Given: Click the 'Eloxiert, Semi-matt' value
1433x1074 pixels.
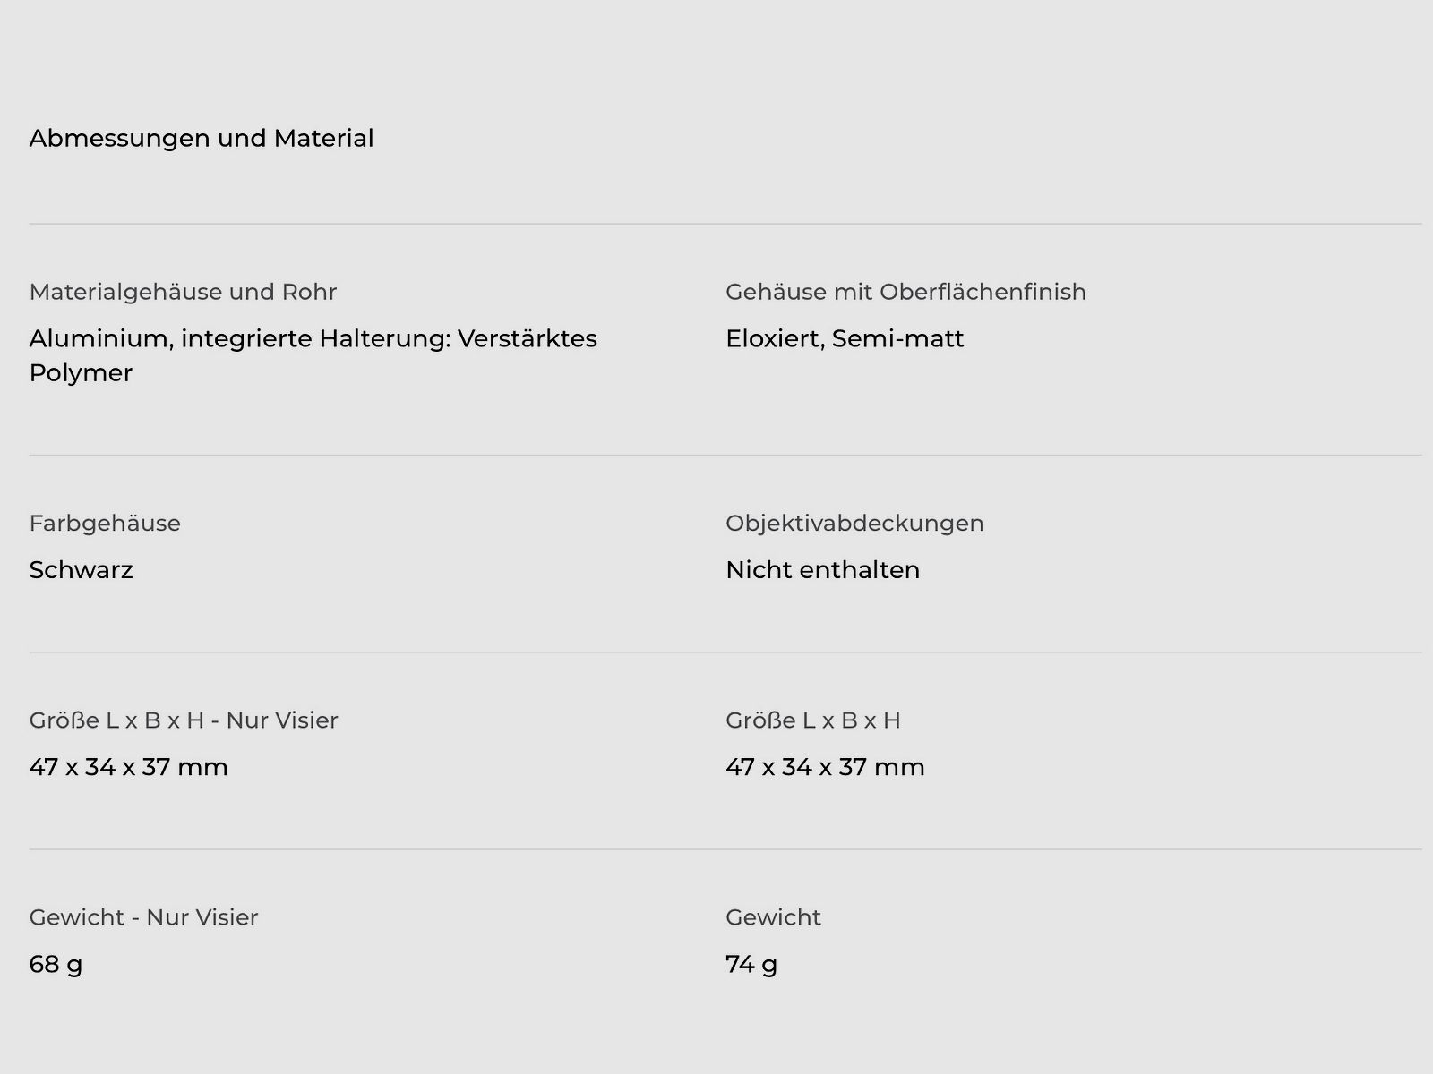Looking at the screenshot, I should click(x=845, y=339).
